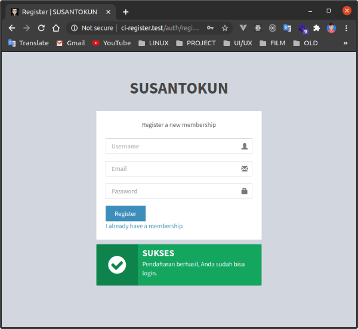
Task: Click the blue Register button
Action: [x=125, y=213]
